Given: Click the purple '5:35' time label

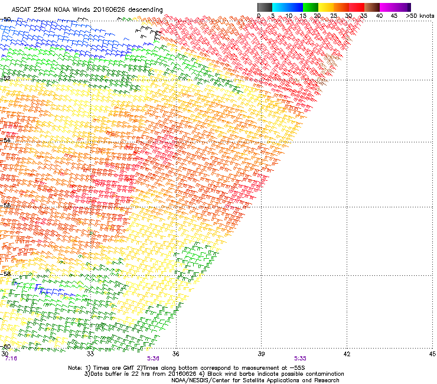Looking at the screenshot, I should click(300, 359).
